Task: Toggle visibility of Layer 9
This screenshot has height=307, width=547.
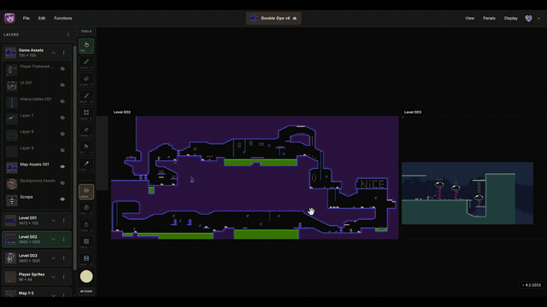Action: tap(62, 150)
